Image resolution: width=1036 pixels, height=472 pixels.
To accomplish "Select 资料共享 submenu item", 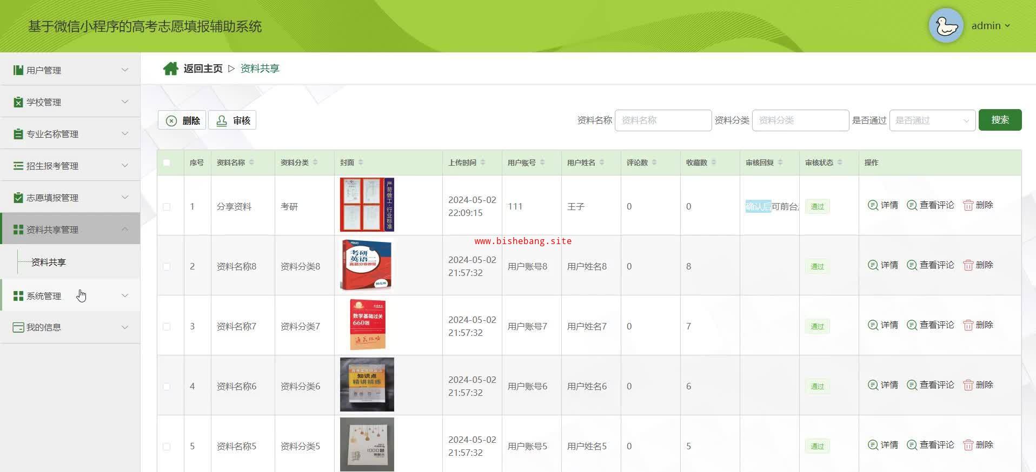I will click(49, 262).
